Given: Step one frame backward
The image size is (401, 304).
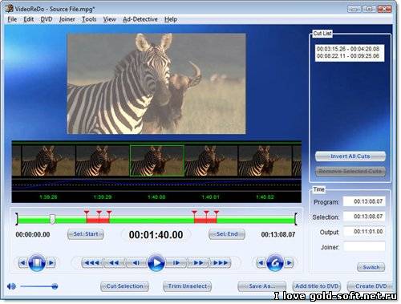Looking at the screenshot, I should [136, 263].
